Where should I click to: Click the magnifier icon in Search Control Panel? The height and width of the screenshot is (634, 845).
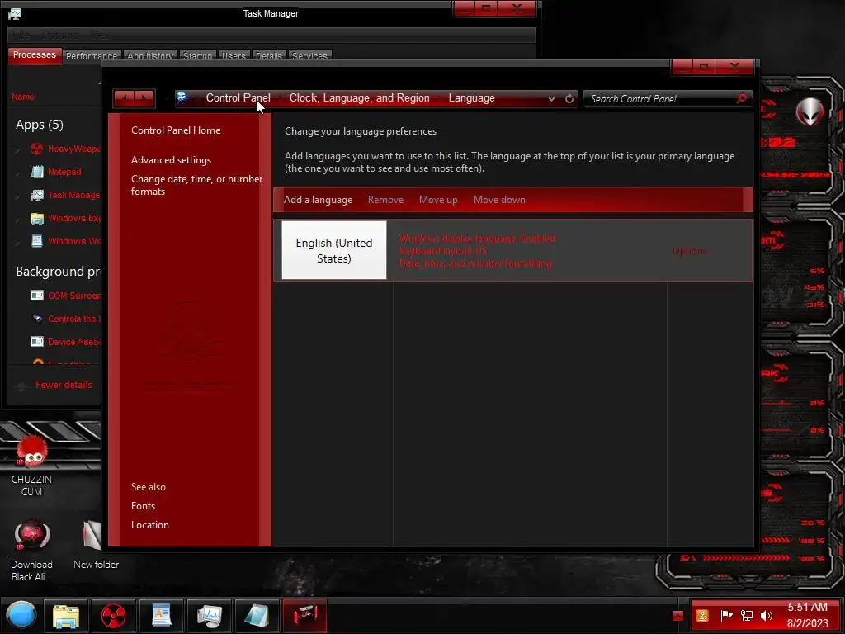pos(742,98)
